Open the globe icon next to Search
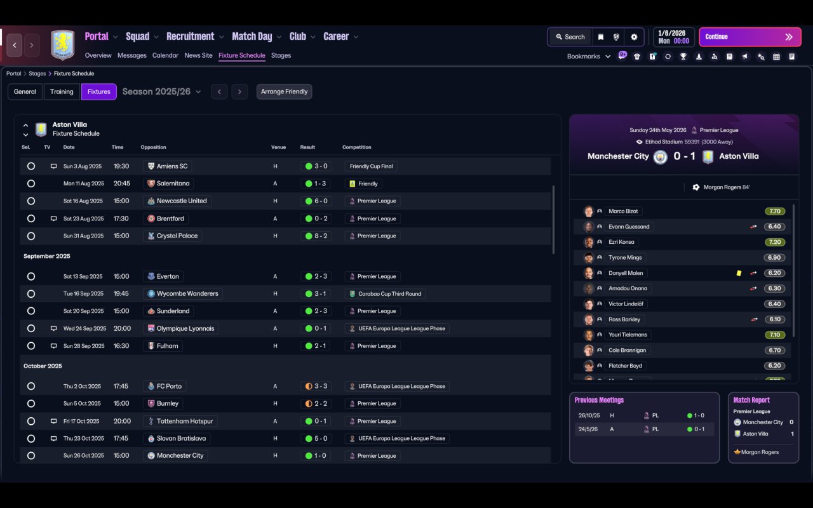This screenshot has height=508, width=813. [616, 37]
